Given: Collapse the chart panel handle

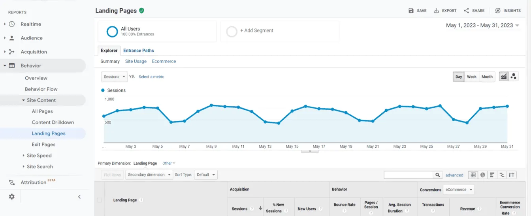Looking at the screenshot, I should point(310,151).
